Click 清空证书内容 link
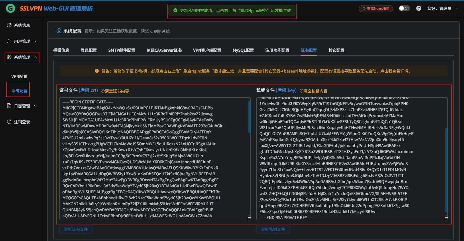 click(115, 91)
